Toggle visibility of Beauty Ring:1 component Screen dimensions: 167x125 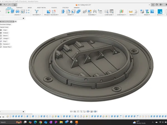[x=1, y=47]
